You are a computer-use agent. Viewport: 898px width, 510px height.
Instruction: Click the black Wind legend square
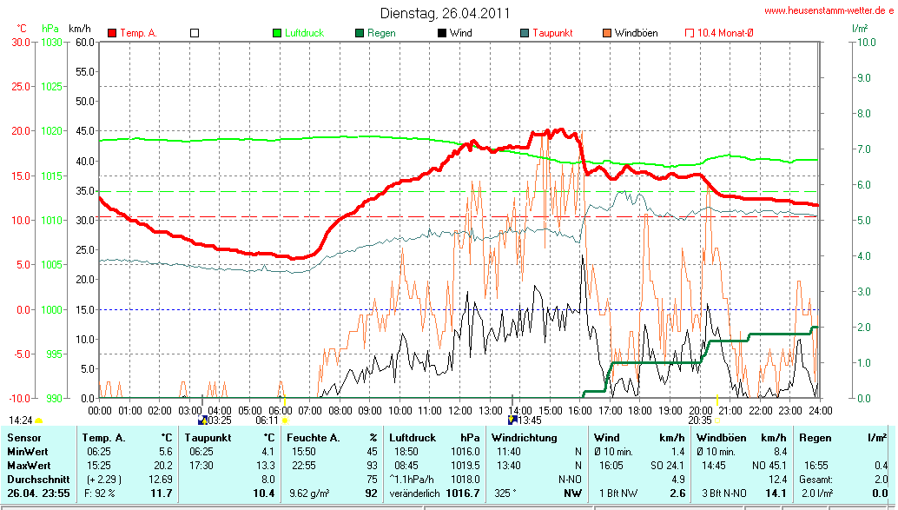click(x=442, y=33)
